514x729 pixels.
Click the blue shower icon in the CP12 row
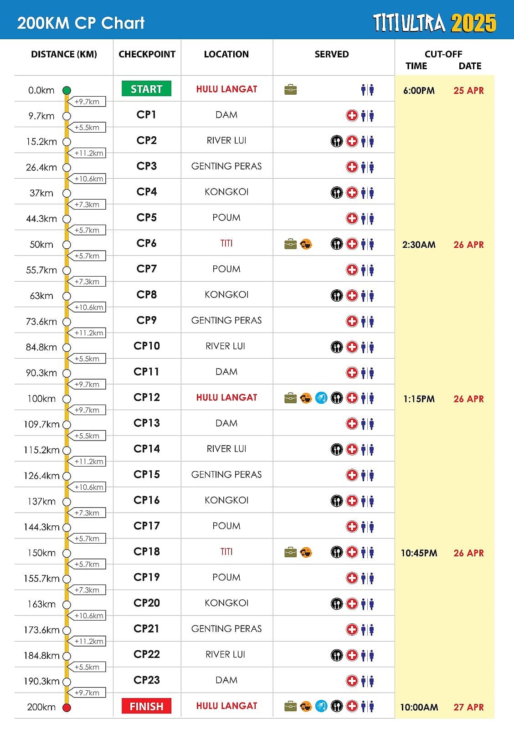pos(321,398)
